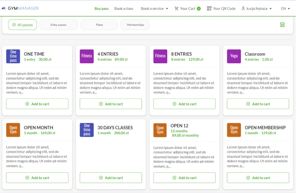
Task: Click the One Time pass purple badge
Action: [x=13, y=56]
